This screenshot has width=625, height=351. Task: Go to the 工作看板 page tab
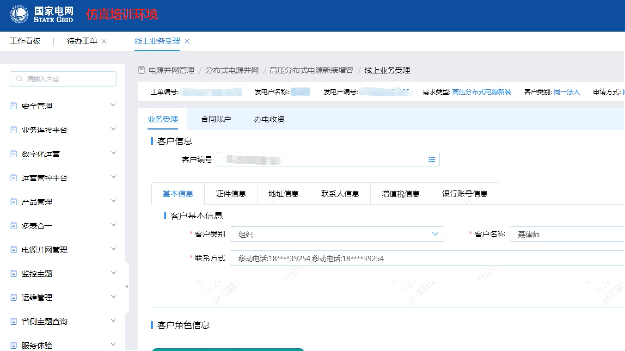(x=25, y=41)
